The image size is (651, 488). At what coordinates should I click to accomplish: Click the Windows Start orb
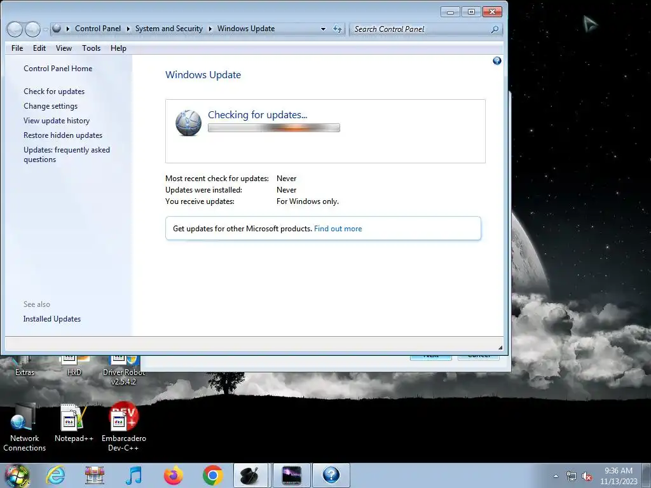(x=17, y=475)
